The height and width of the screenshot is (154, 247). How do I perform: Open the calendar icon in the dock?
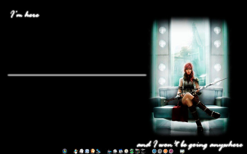click(121, 151)
